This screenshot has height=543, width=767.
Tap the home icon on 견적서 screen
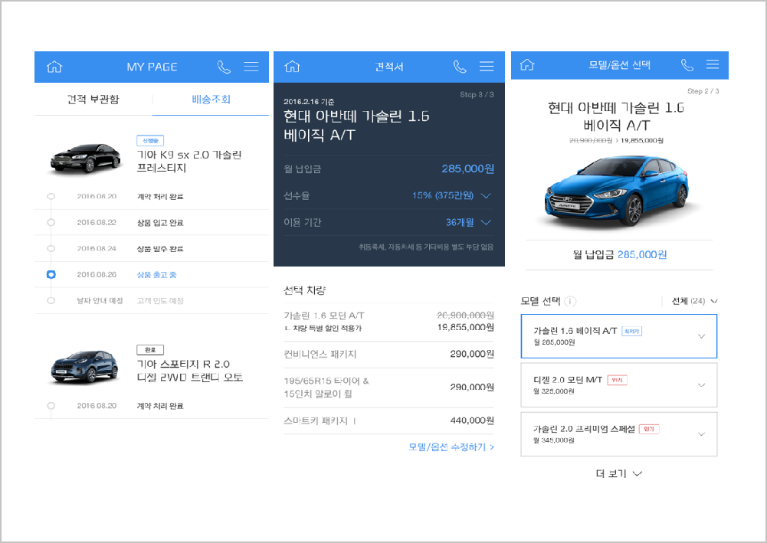292,66
